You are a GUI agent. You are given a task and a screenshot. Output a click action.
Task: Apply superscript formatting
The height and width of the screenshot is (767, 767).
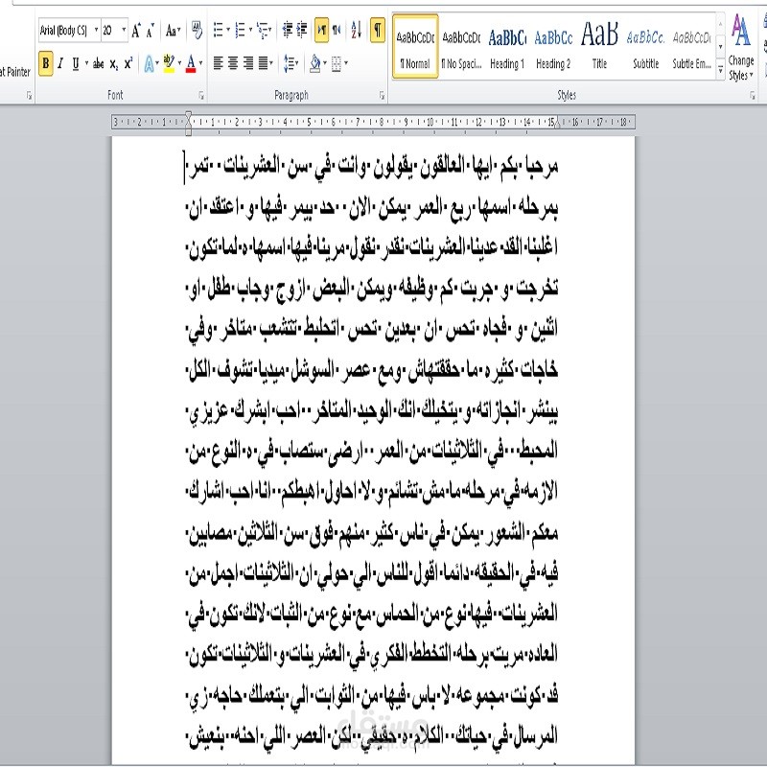pos(128,63)
